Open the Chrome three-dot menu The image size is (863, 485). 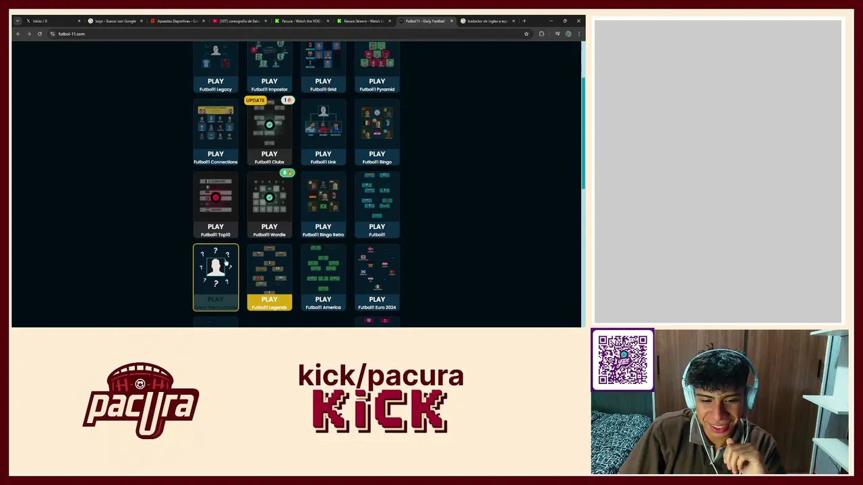[x=578, y=34]
